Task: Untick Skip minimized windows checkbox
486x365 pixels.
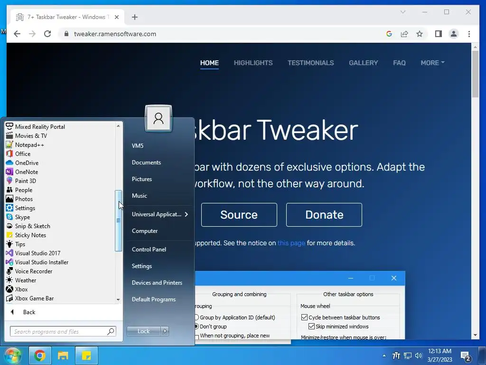Action: click(311, 327)
